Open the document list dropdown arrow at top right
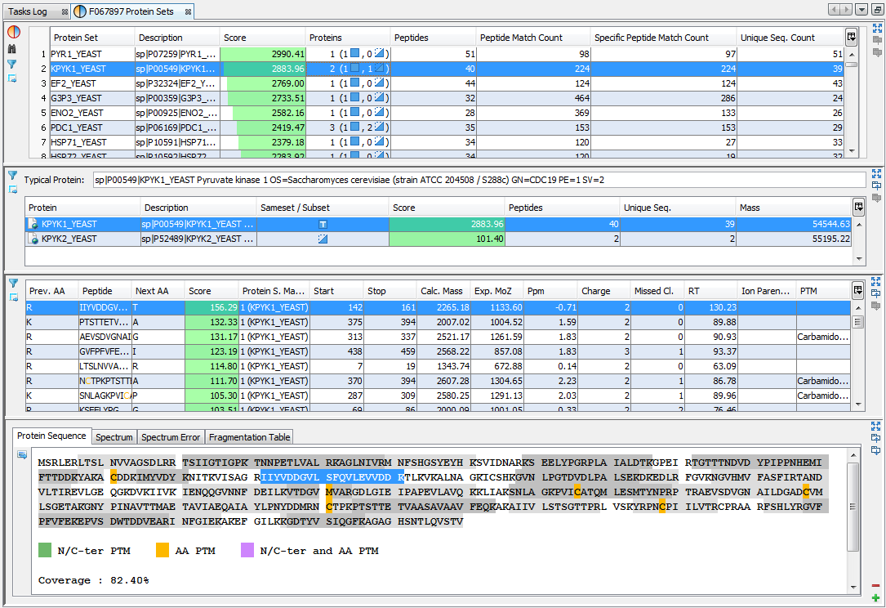The height and width of the screenshot is (608, 886). pos(862,10)
